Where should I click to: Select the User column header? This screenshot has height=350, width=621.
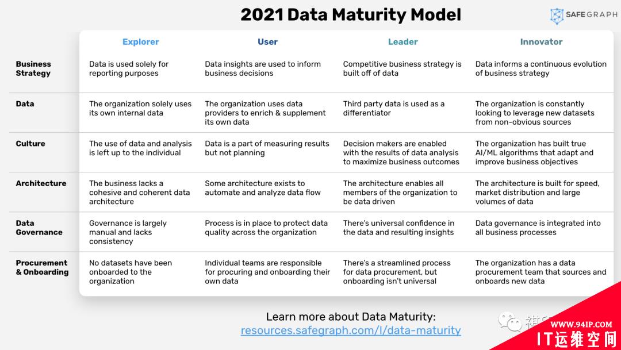(268, 42)
